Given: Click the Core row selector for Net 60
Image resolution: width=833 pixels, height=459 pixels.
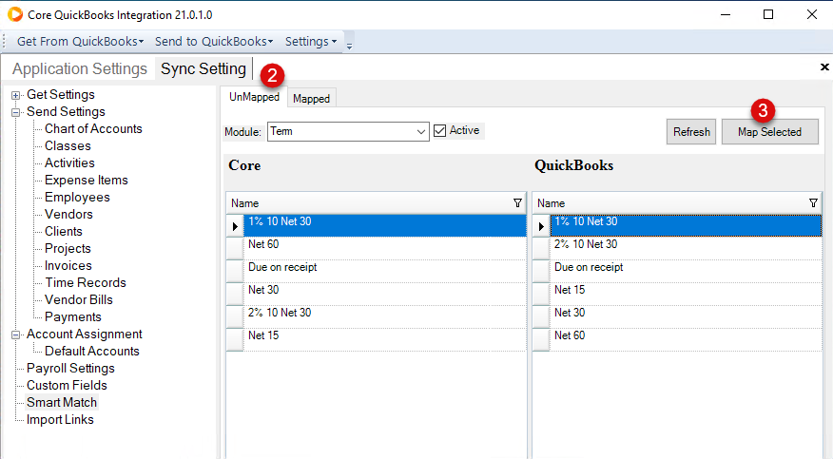Looking at the screenshot, I should pyautogui.click(x=235, y=248).
